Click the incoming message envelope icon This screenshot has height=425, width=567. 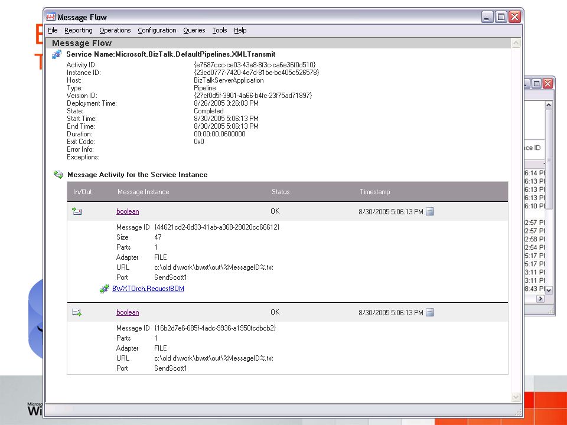[x=77, y=211]
